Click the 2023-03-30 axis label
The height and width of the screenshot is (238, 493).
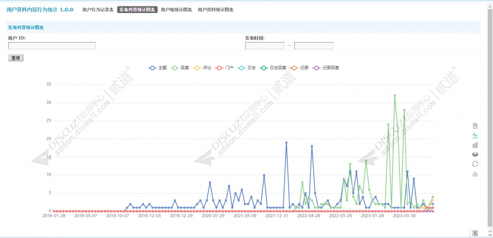click(x=404, y=216)
